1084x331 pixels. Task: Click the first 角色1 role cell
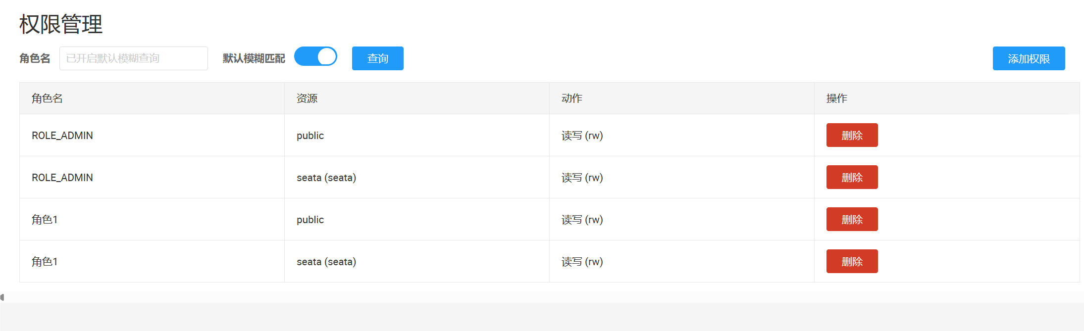coord(45,220)
